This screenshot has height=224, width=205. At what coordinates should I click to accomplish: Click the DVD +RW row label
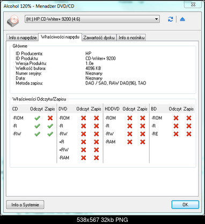[x=64, y=150]
